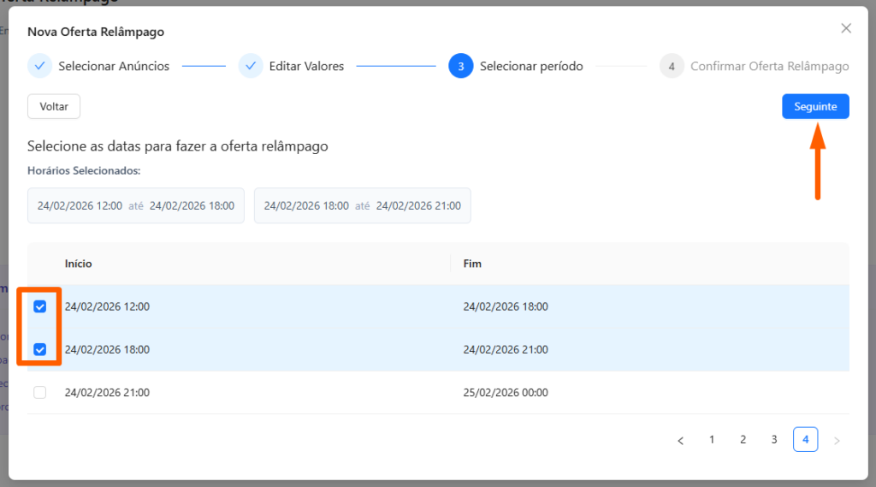Click the Selecionar Anúncios step checkmark icon

click(39, 66)
